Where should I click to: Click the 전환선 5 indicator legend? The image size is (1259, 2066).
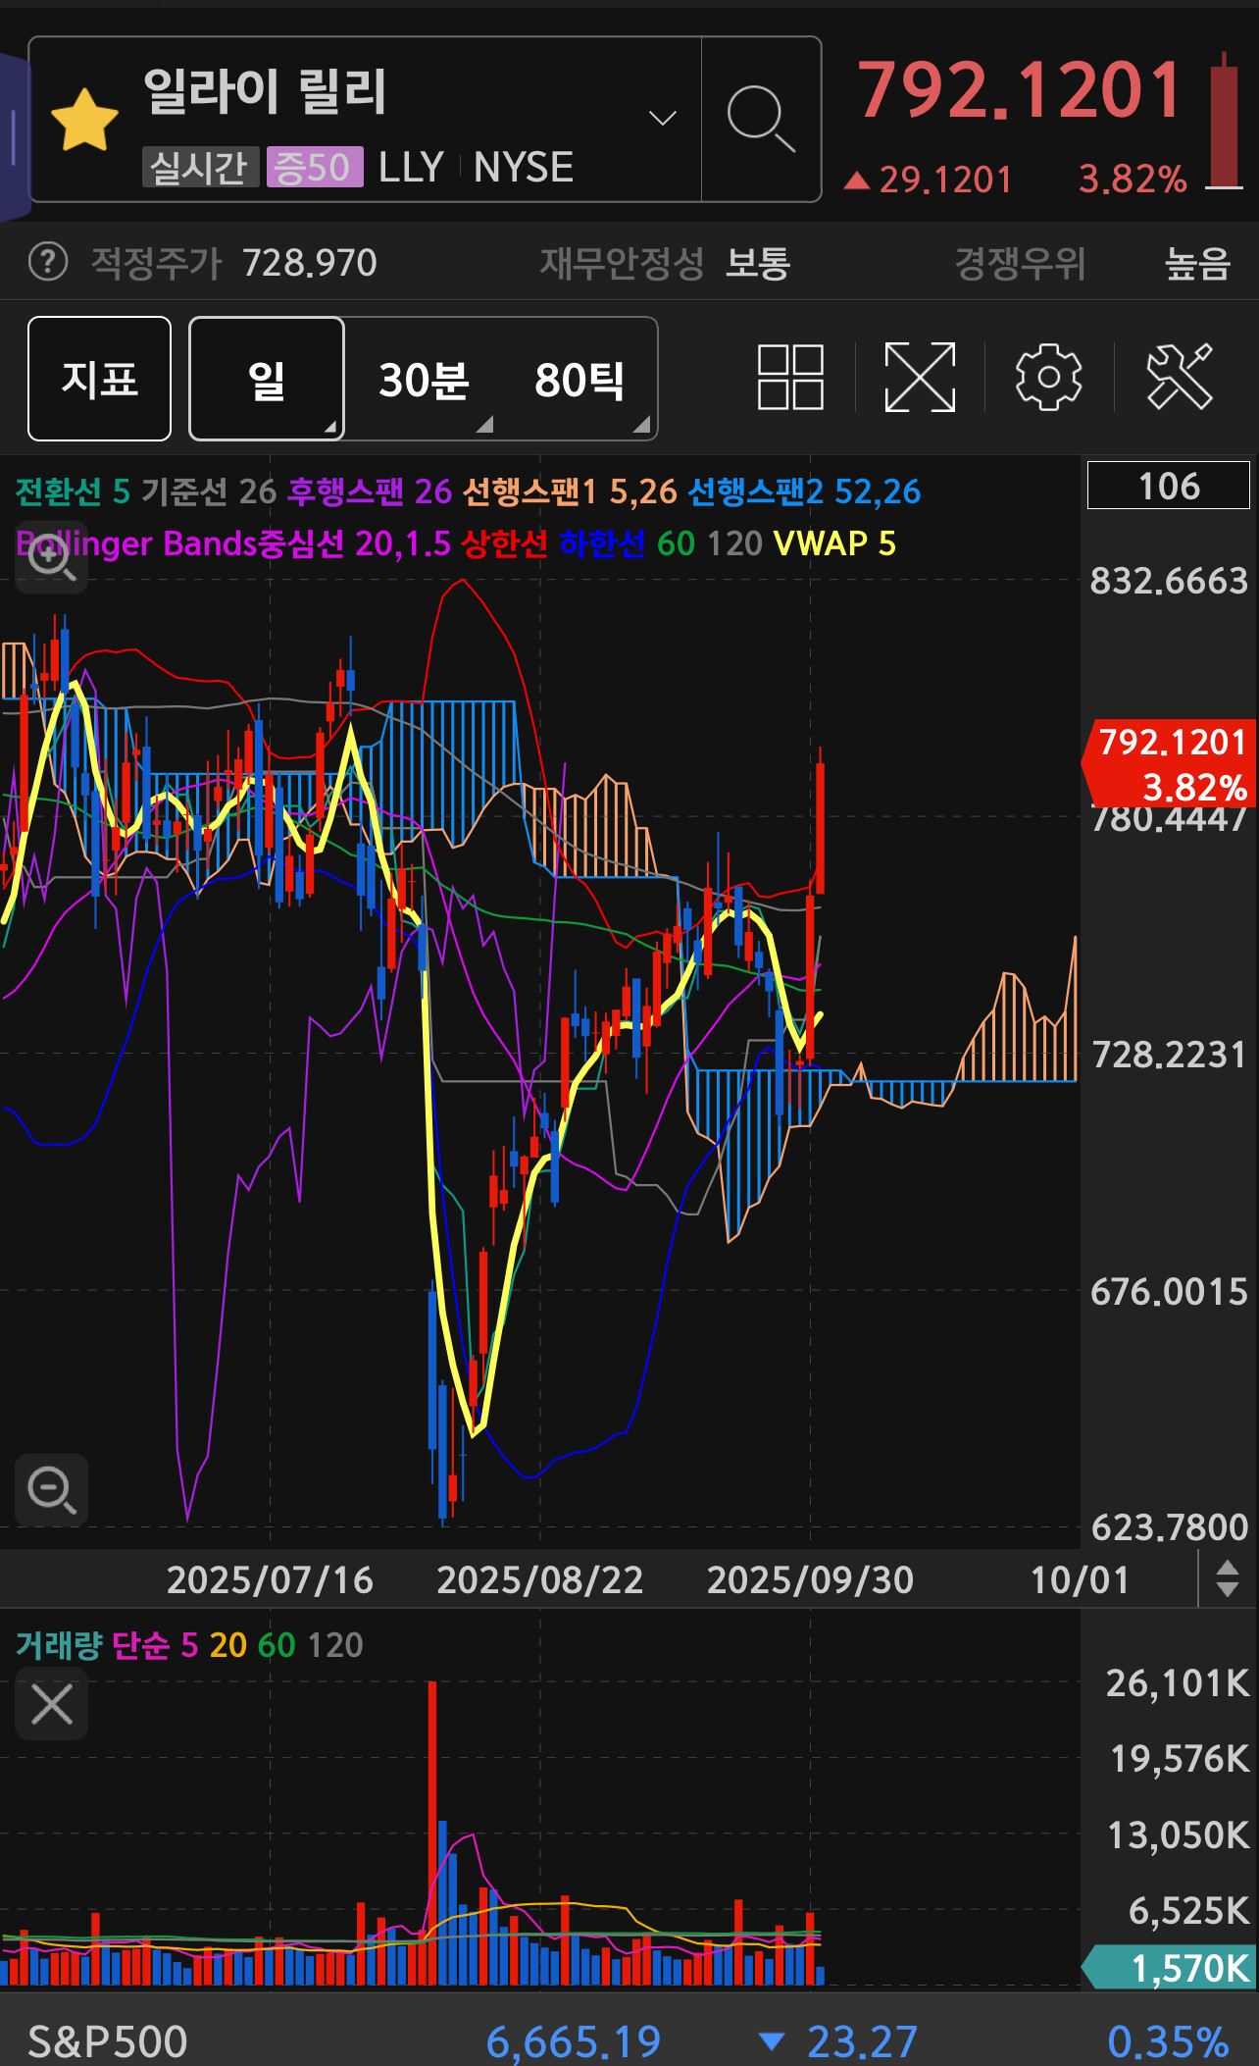coord(73,491)
